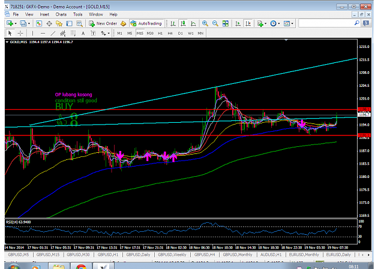Toggle chart auto scroll icon
Viewport: 375px width, 269px height.
[x=238, y=23]
